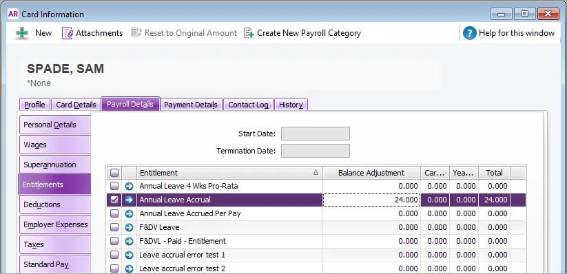Check Annual Leave Accrued Per Pay checkbox
This screenshot has height=274, width=567.
tap(114, 213)
